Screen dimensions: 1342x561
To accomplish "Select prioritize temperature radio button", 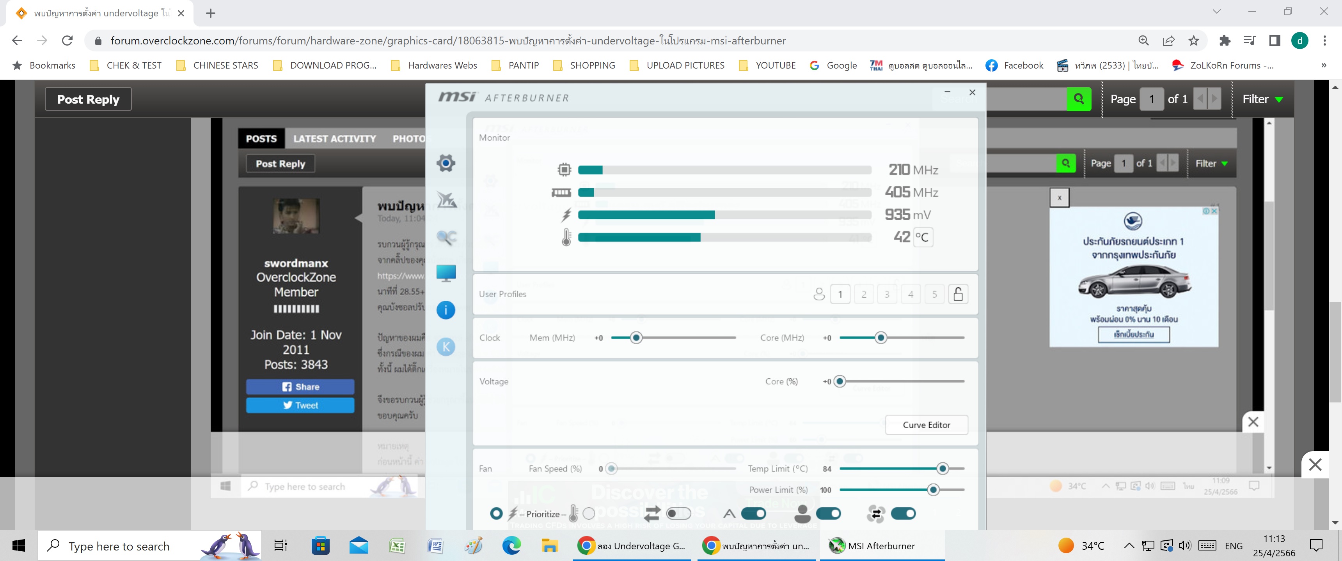I will [x=589, y=514].
